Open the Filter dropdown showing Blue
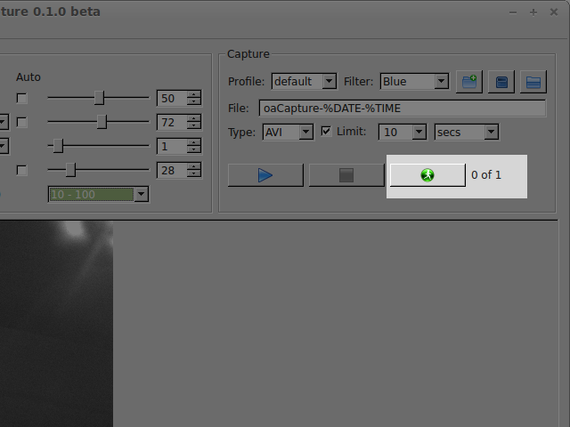The image size is (570, 427). pyautogui.click(x=414, y=81)
